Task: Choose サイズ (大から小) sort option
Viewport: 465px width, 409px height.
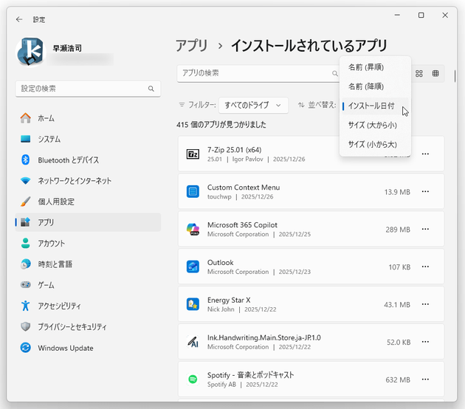Action: click(x=375, y=126)
